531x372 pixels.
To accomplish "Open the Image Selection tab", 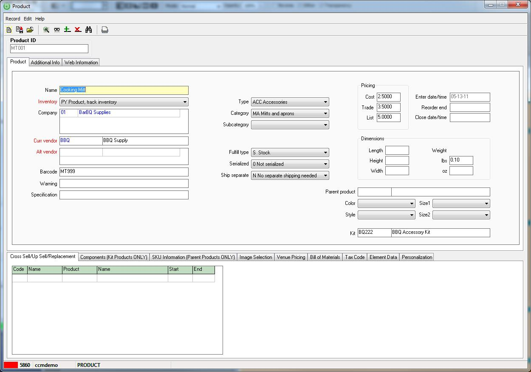I will coord(256,257).
